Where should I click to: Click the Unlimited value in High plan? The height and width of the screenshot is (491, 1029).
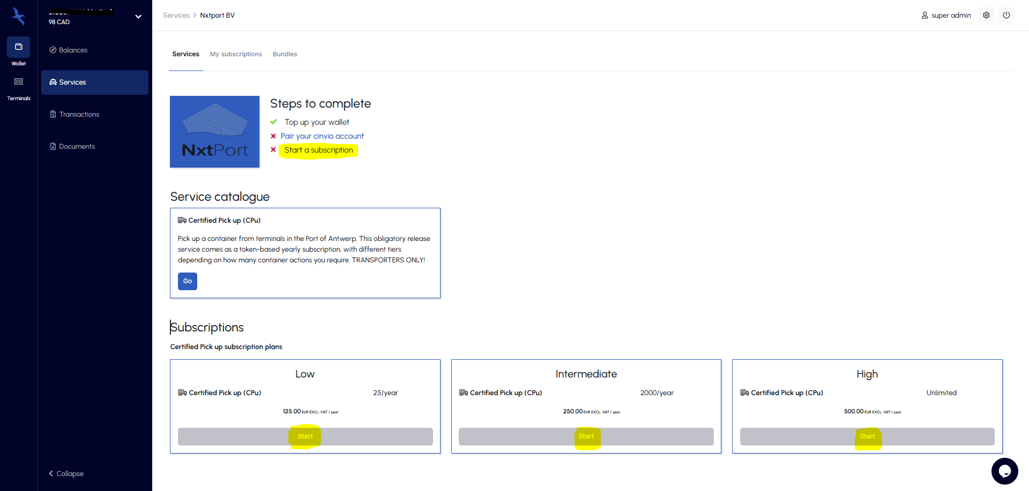(x=942, y=392)
